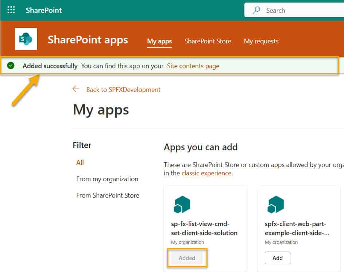Open sp-fx-list-view-cmd-set-client-side-solution app title
The image size is (344, 272).
pyautogui.click(x=204, y=228)
